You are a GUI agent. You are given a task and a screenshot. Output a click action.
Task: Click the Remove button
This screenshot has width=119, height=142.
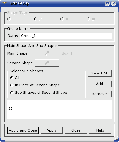coord(99,94)
